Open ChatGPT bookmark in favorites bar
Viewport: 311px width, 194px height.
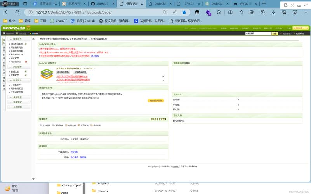point(59,21)
